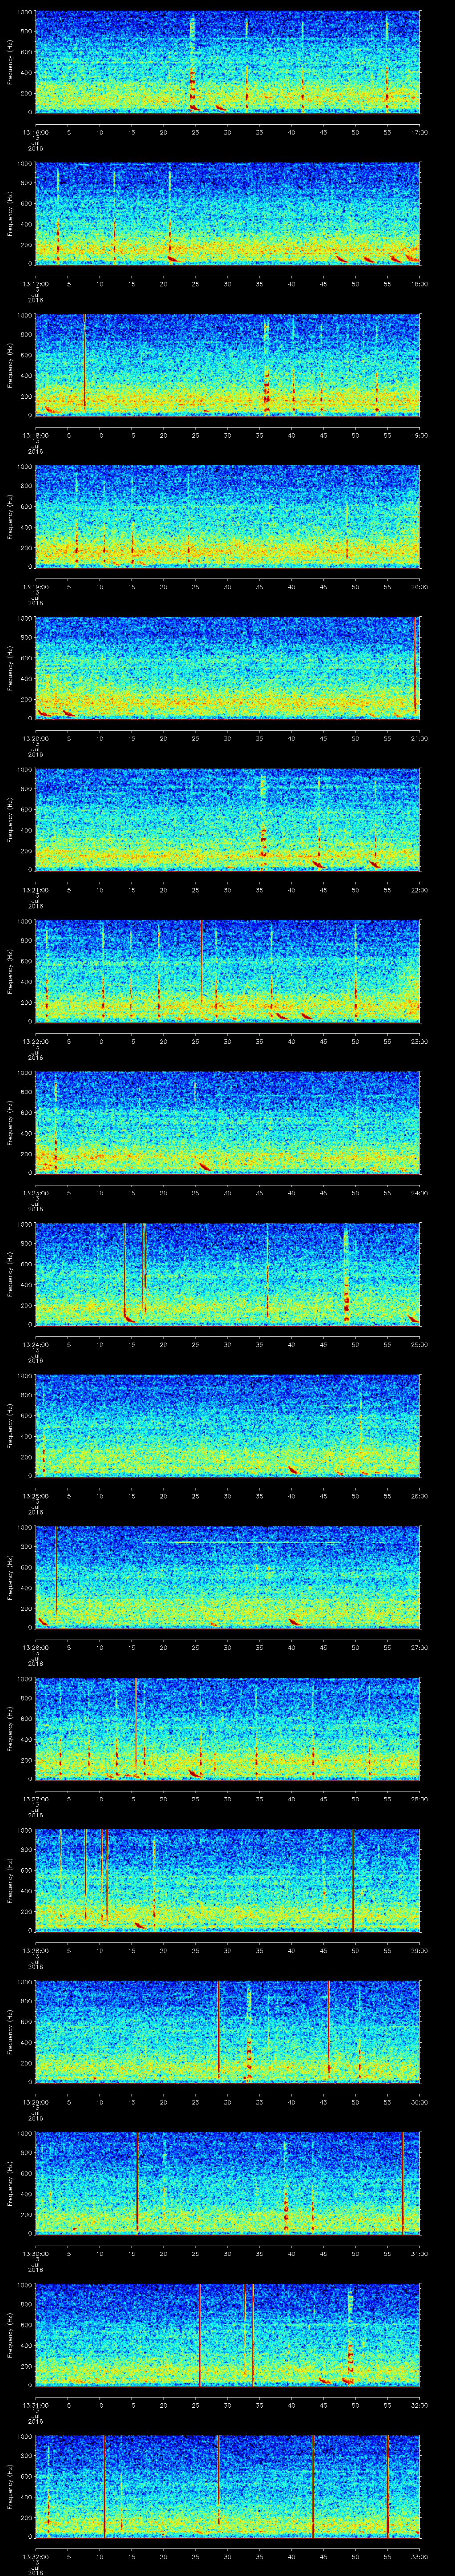Click the 25:00 end time label
The width and height of the screenshot is (455, 2576).
point(419,1344)
